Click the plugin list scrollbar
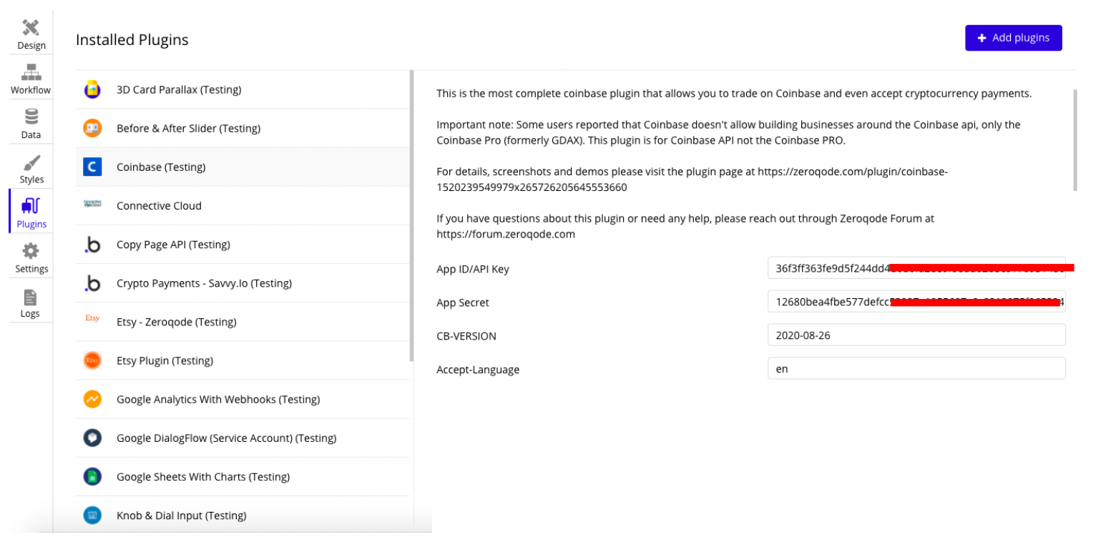The image size is (1106, 552). 411,215
